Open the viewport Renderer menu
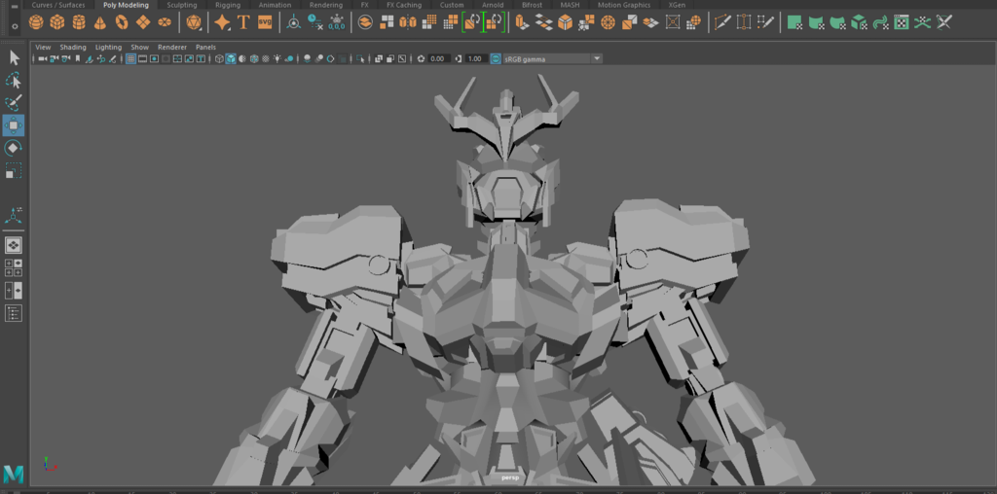 [x=172, y=47]
